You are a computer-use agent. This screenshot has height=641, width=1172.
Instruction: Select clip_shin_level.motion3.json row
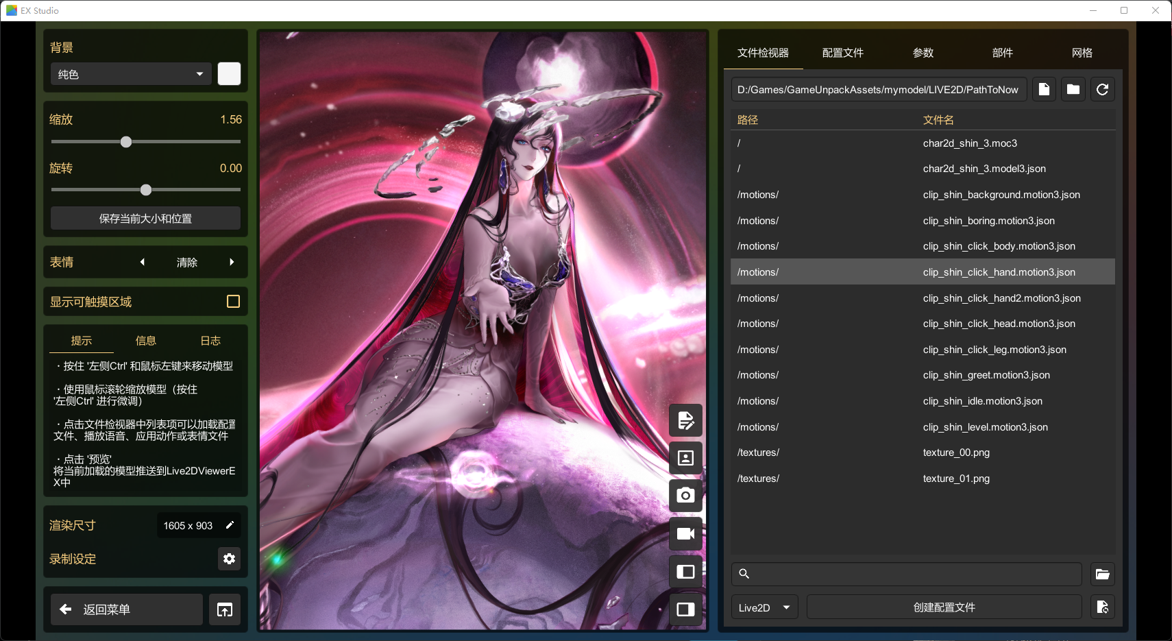923,427
